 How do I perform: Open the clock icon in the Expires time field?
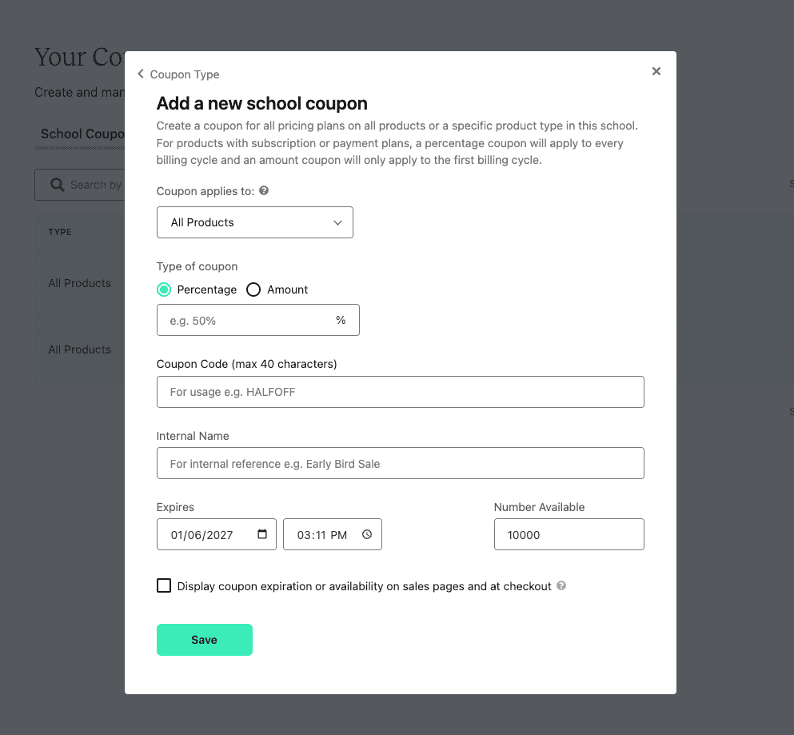(x=367, y=534)
